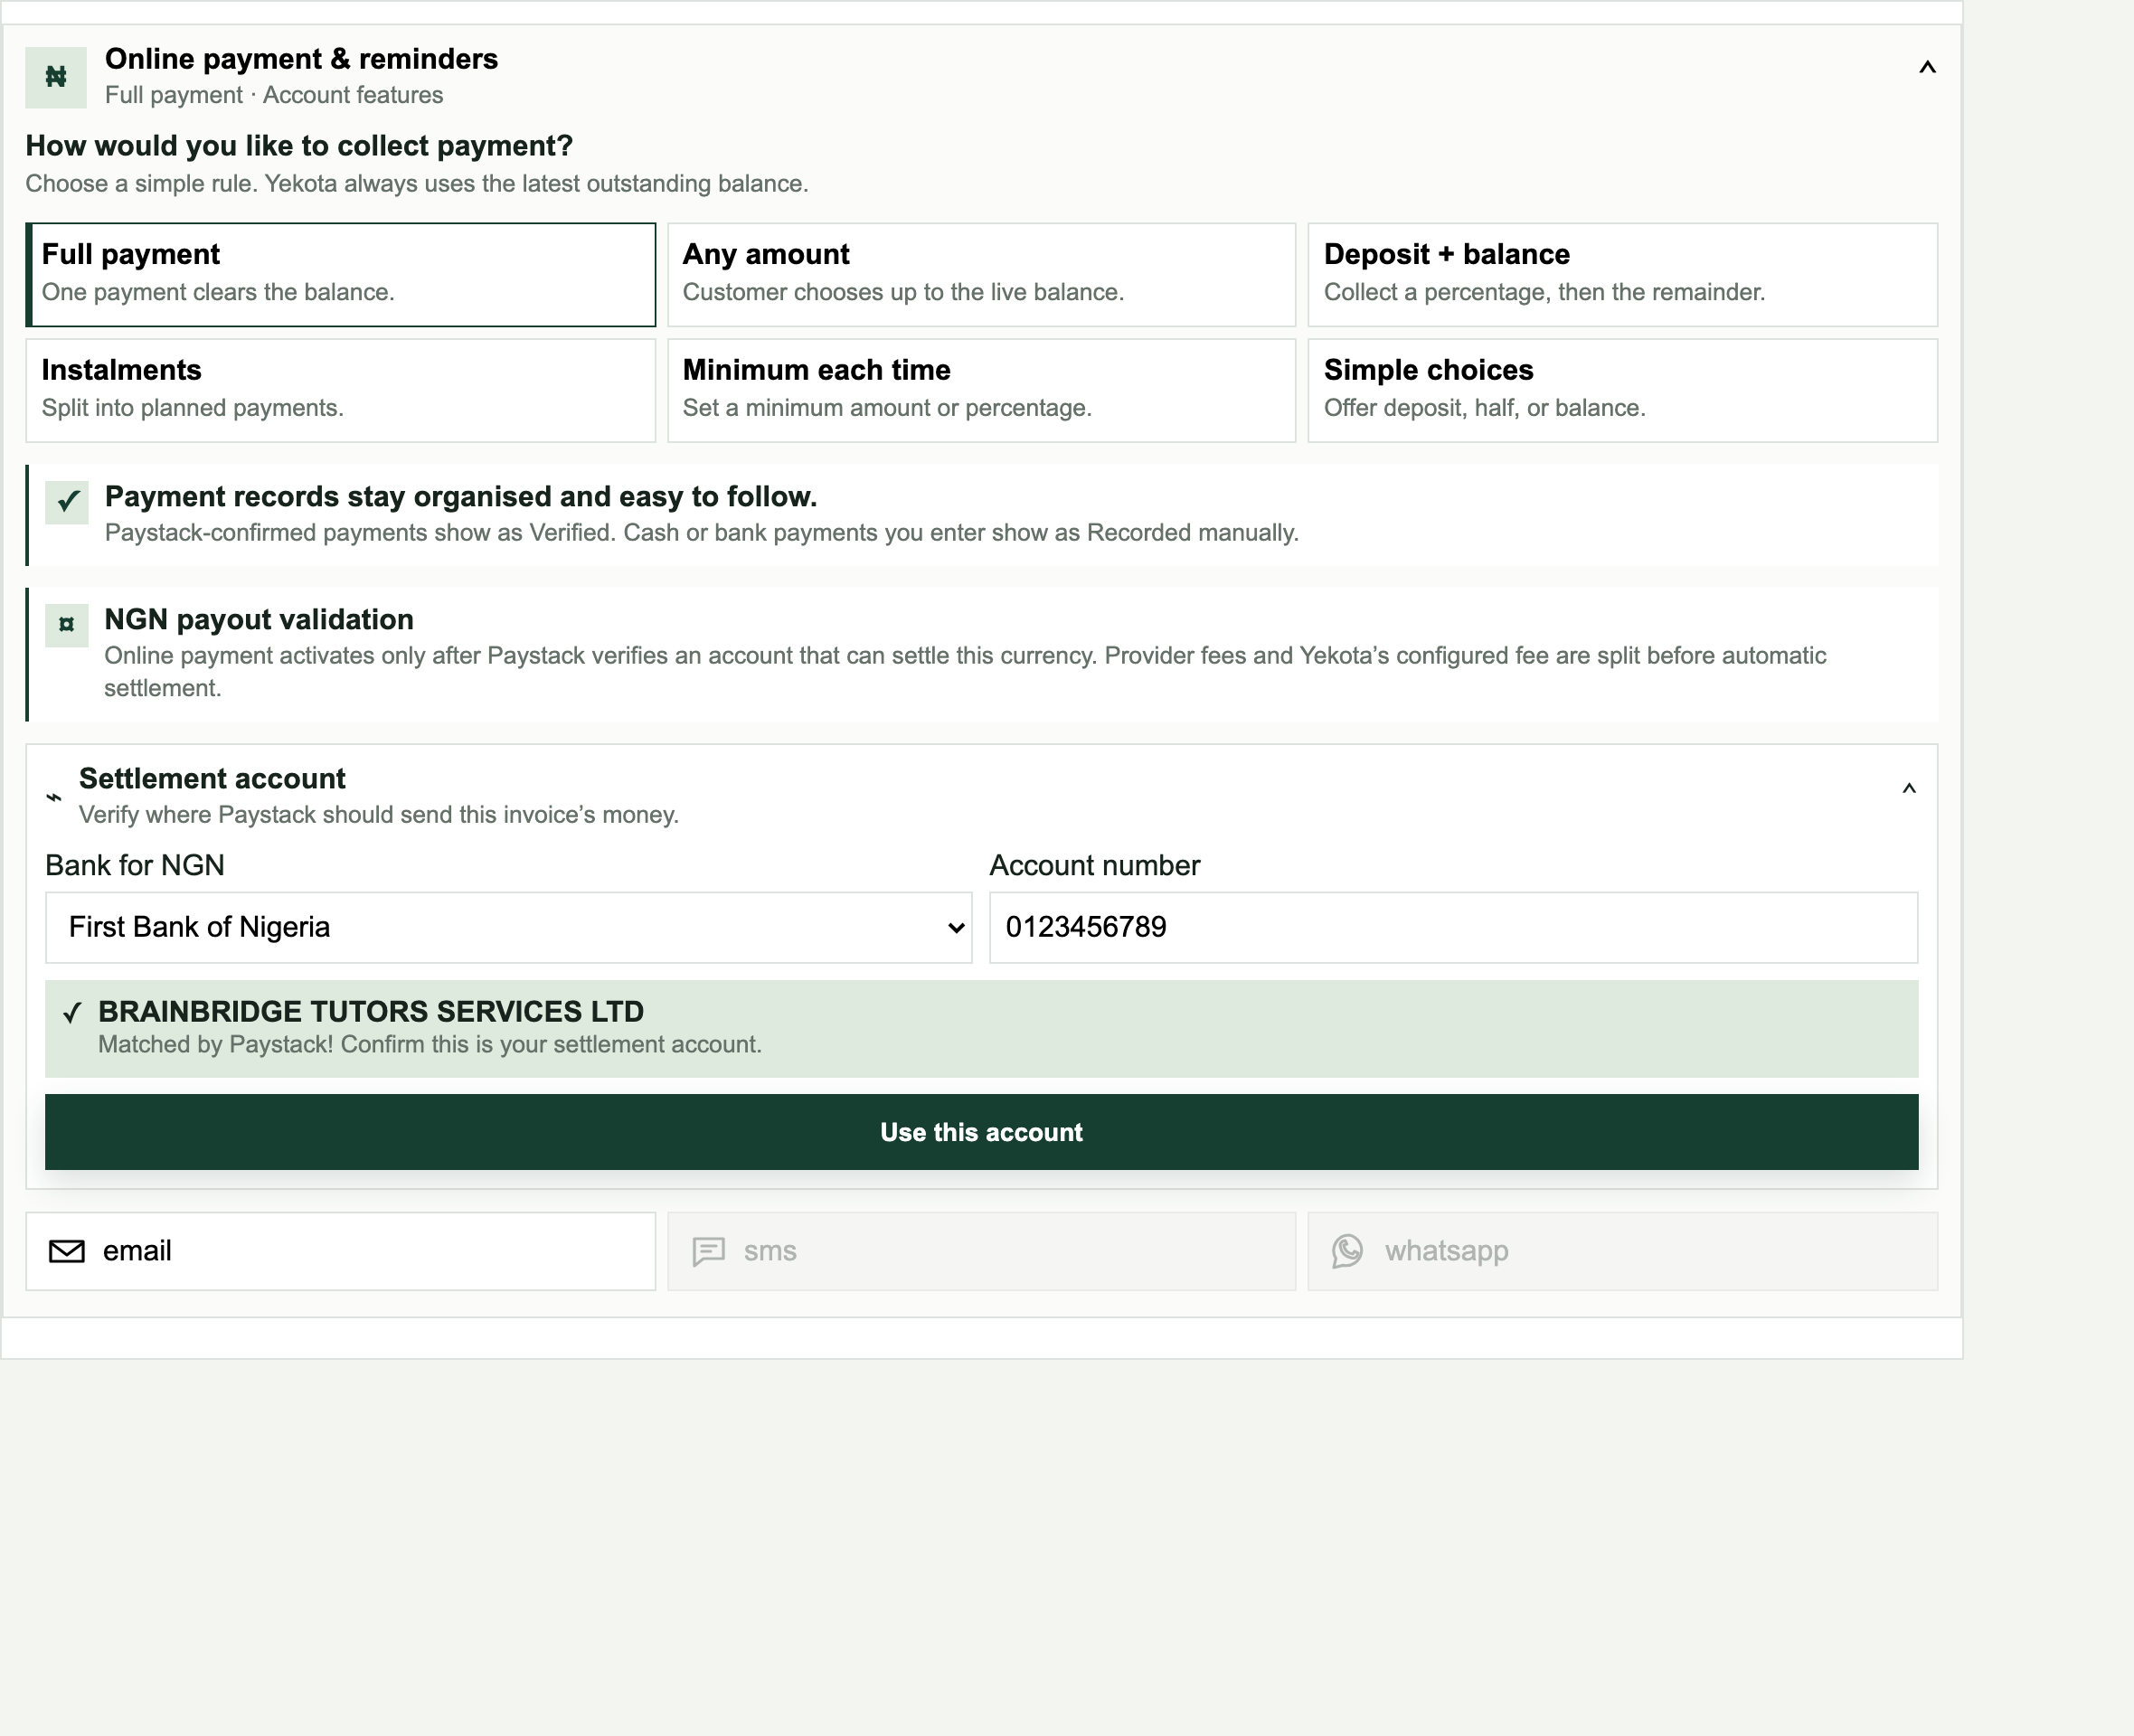This screenshot has width=2134, height=1736.
Task: Toggle the sms reminder channel
Action: tap(981, 1251)
